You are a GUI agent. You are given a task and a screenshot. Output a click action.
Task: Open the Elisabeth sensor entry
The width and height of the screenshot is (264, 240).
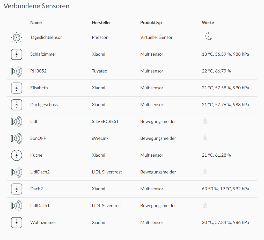[x=39, y=88]
